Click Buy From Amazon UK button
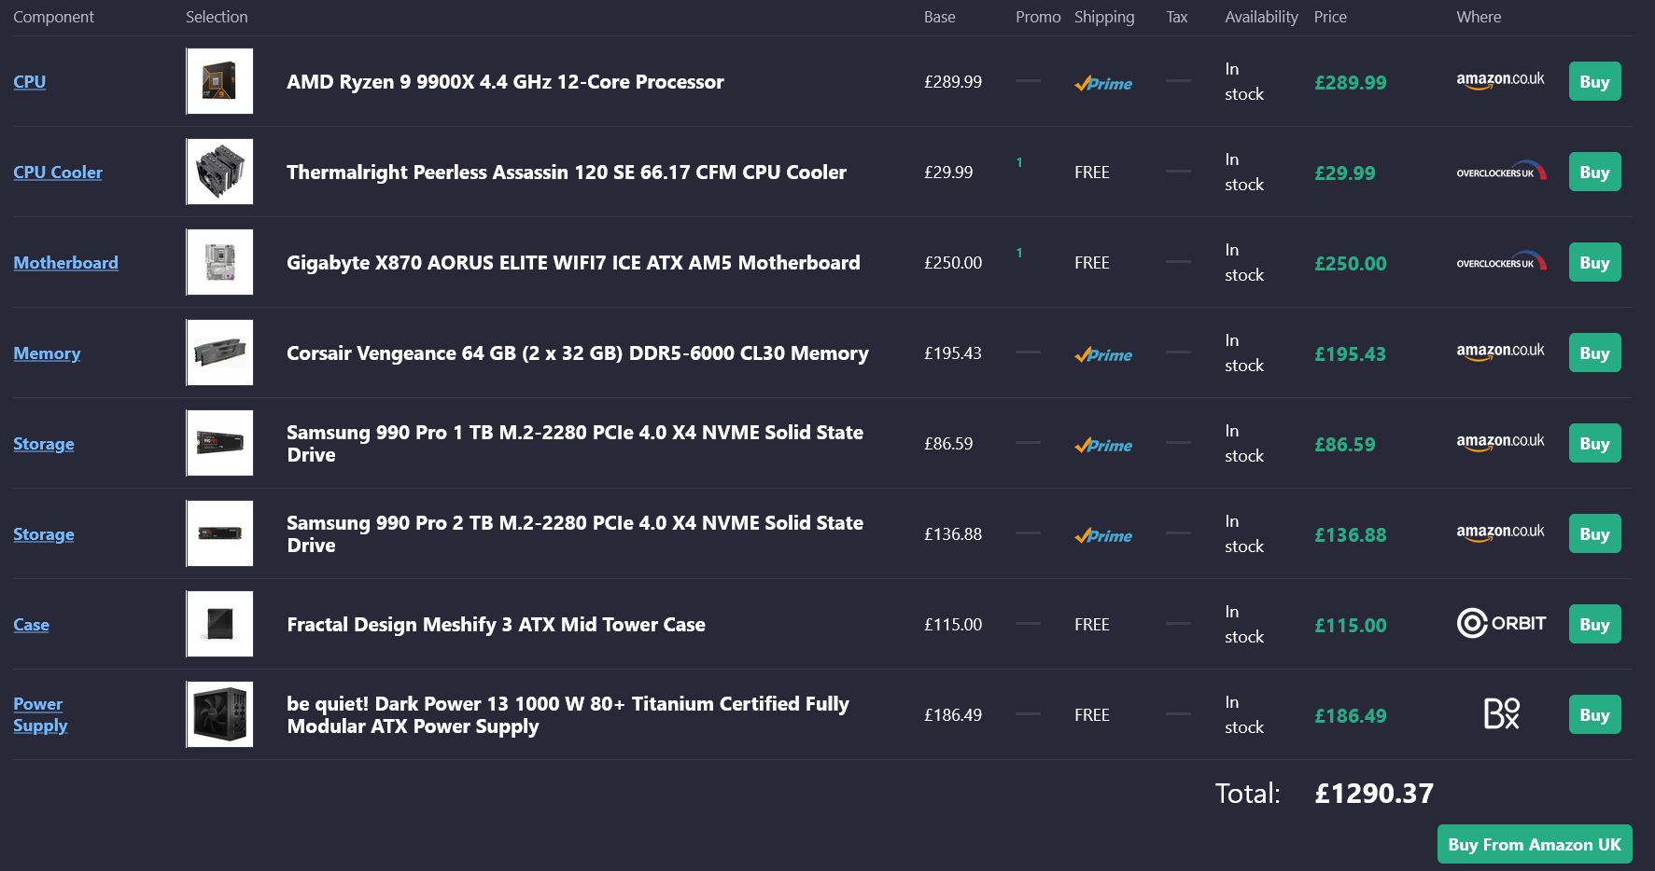Screen dimensions: 1655x871 [1535, 844]
